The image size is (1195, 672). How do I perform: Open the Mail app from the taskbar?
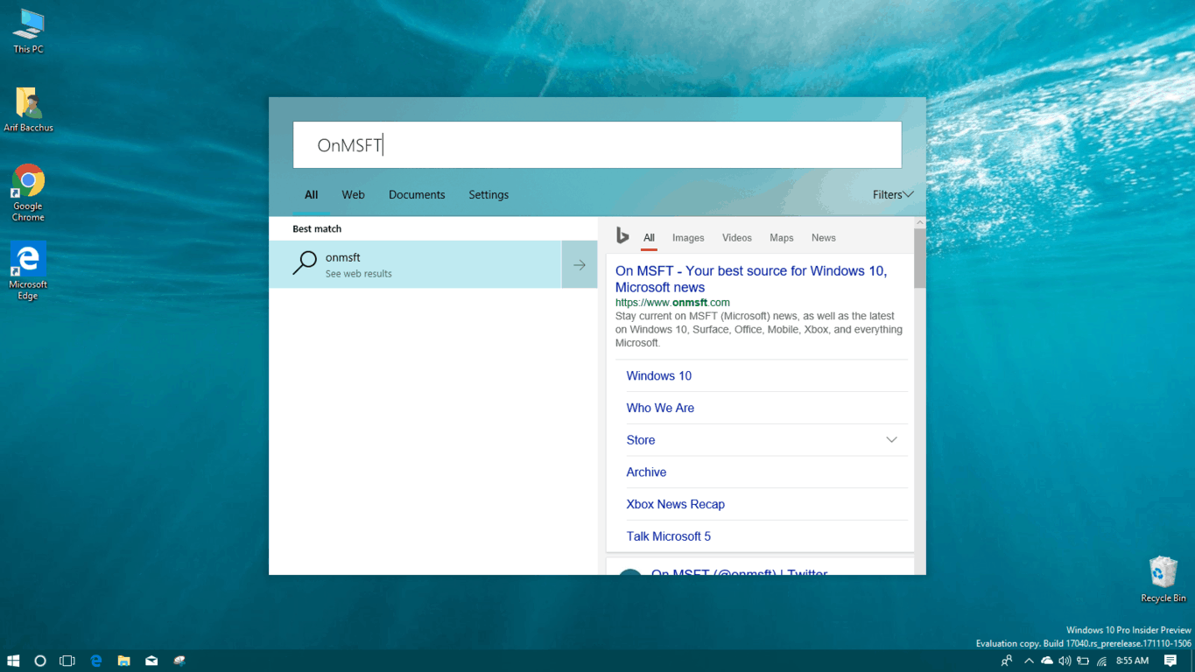coord(151,661)
